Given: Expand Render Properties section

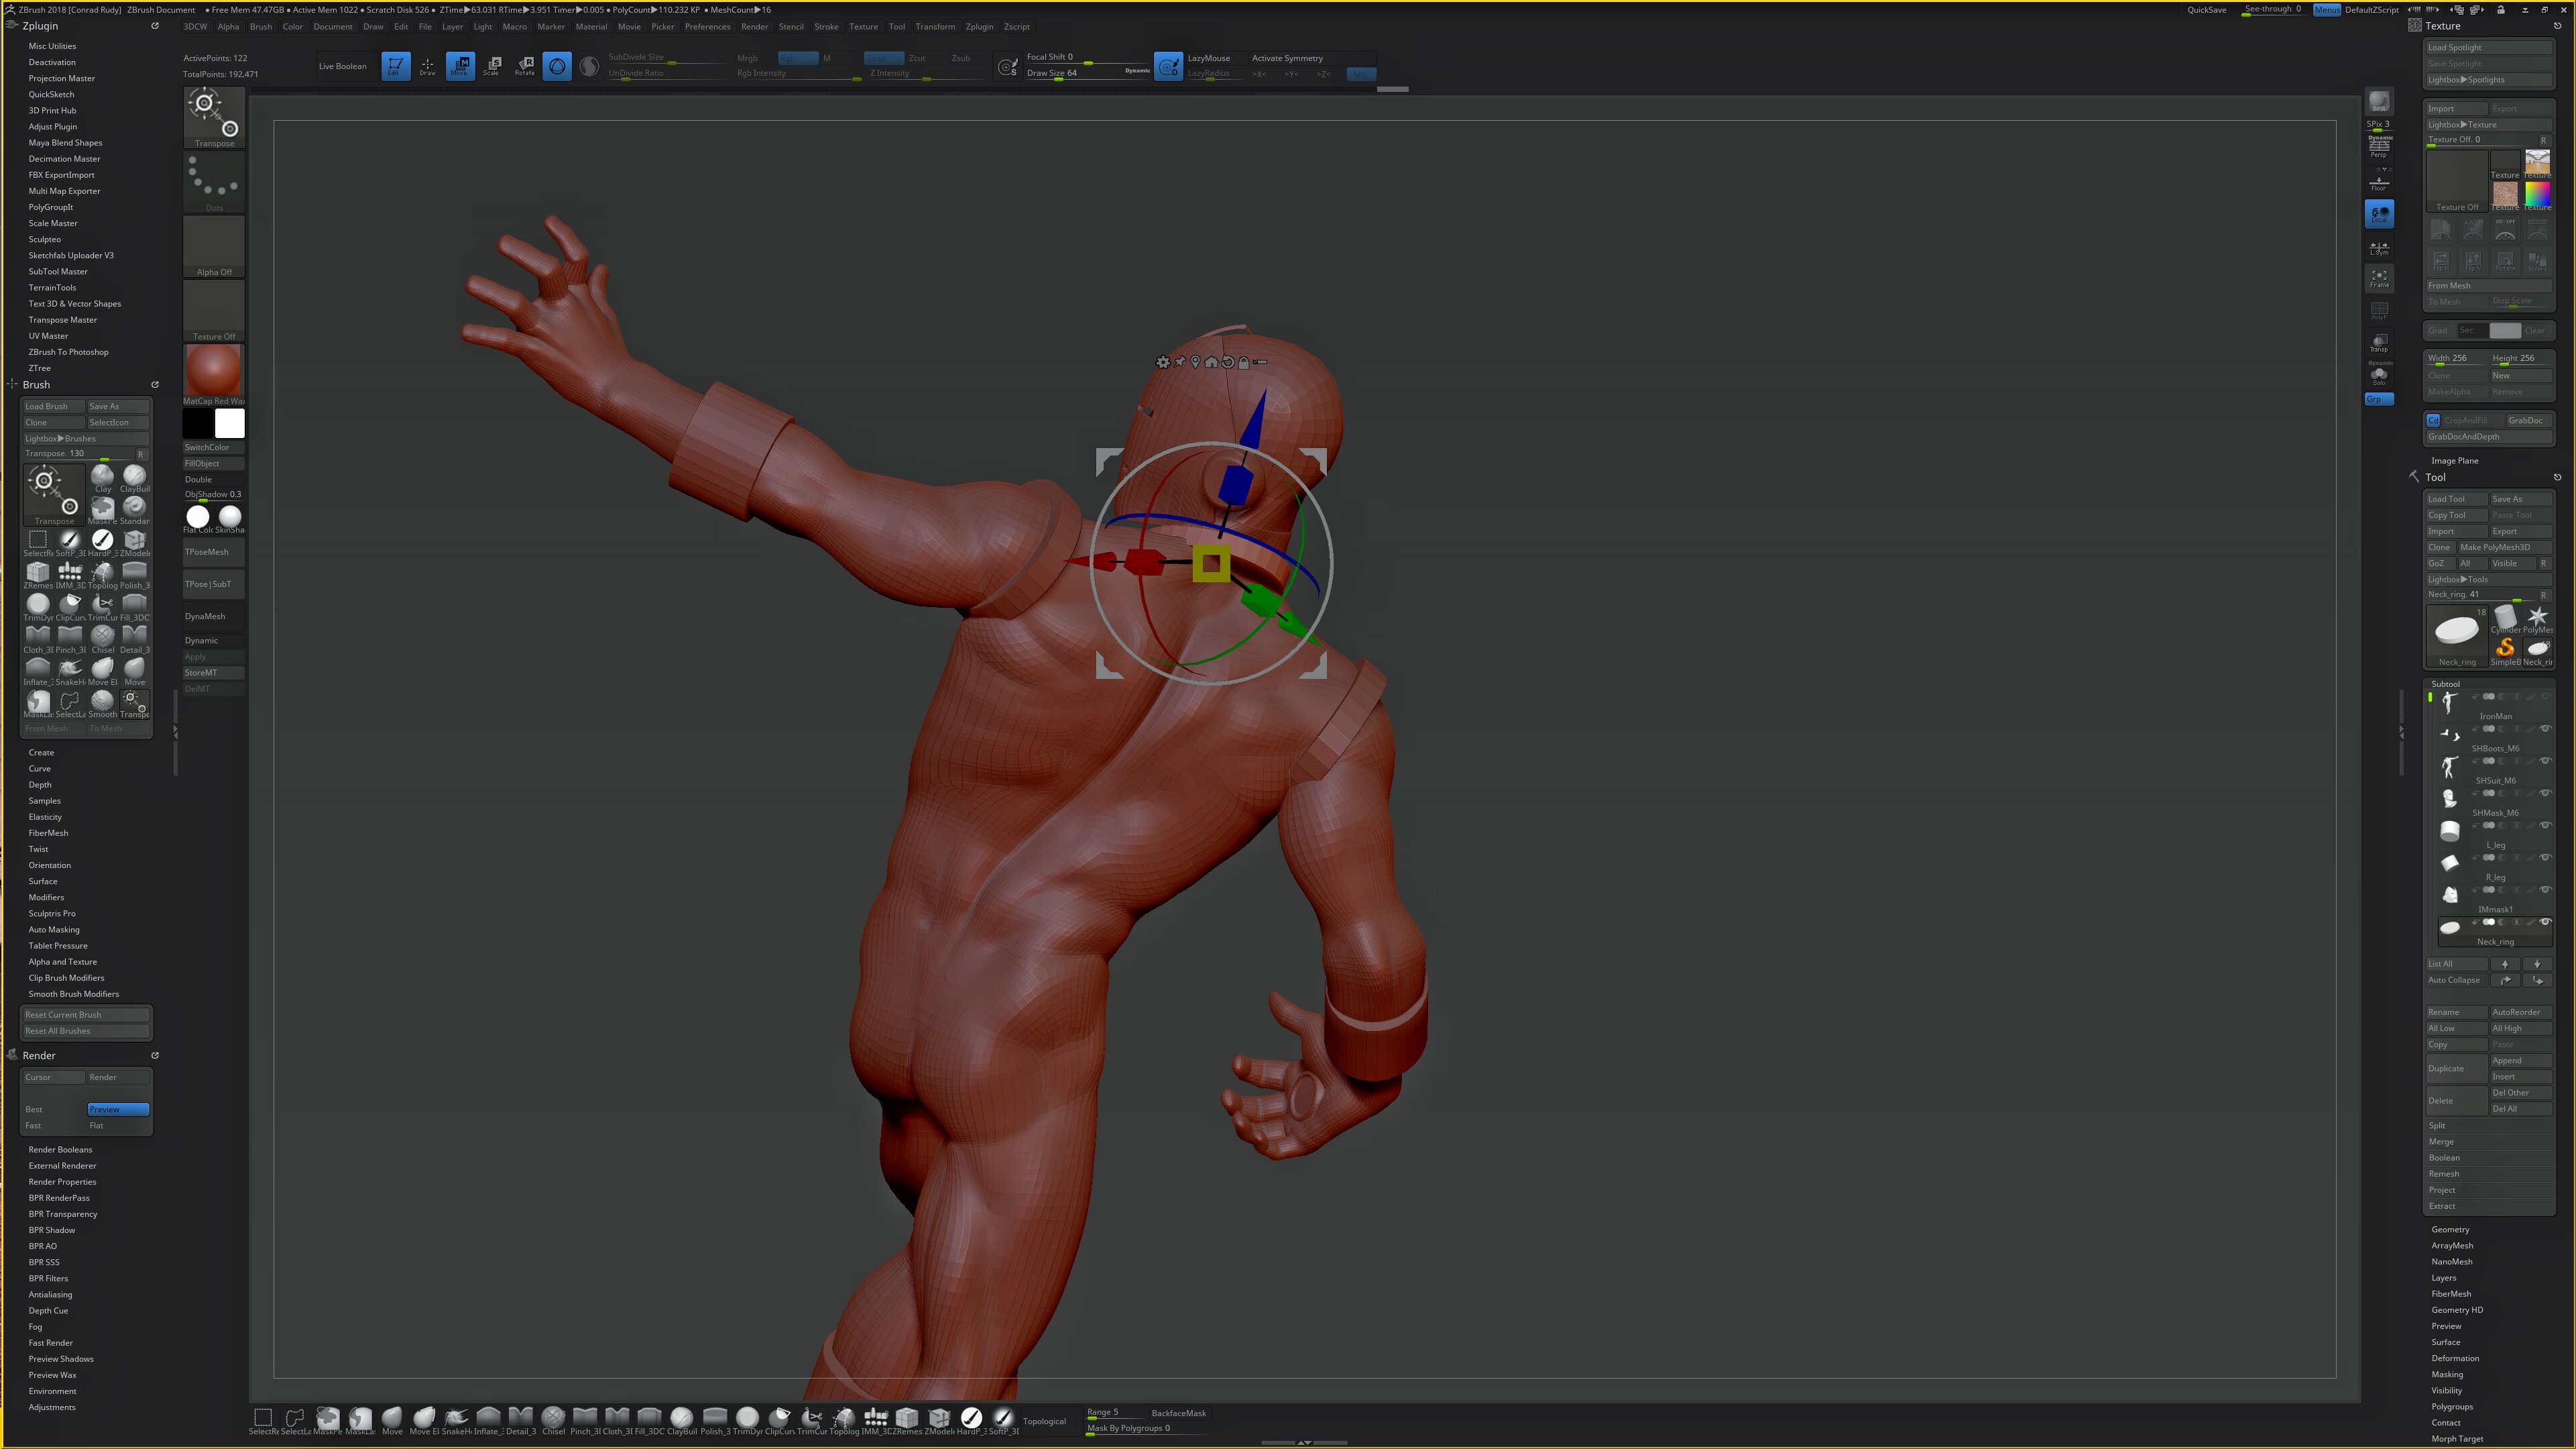Looking at the screenshot, I should [62, 1183].
